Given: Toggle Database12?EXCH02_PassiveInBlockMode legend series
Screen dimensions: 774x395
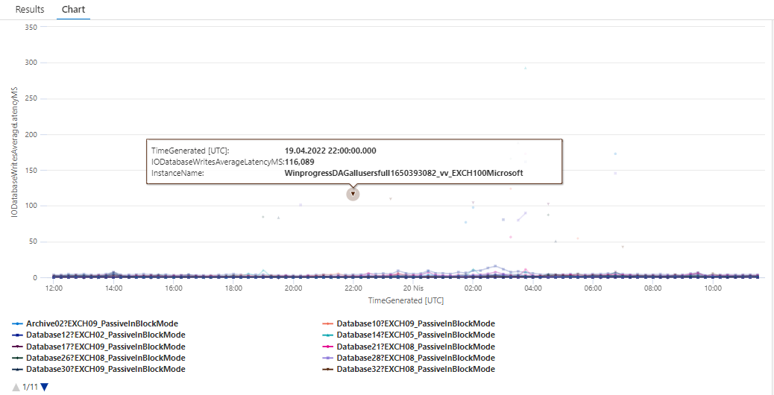Looking at the screenshot, I should tap(98, 335).
